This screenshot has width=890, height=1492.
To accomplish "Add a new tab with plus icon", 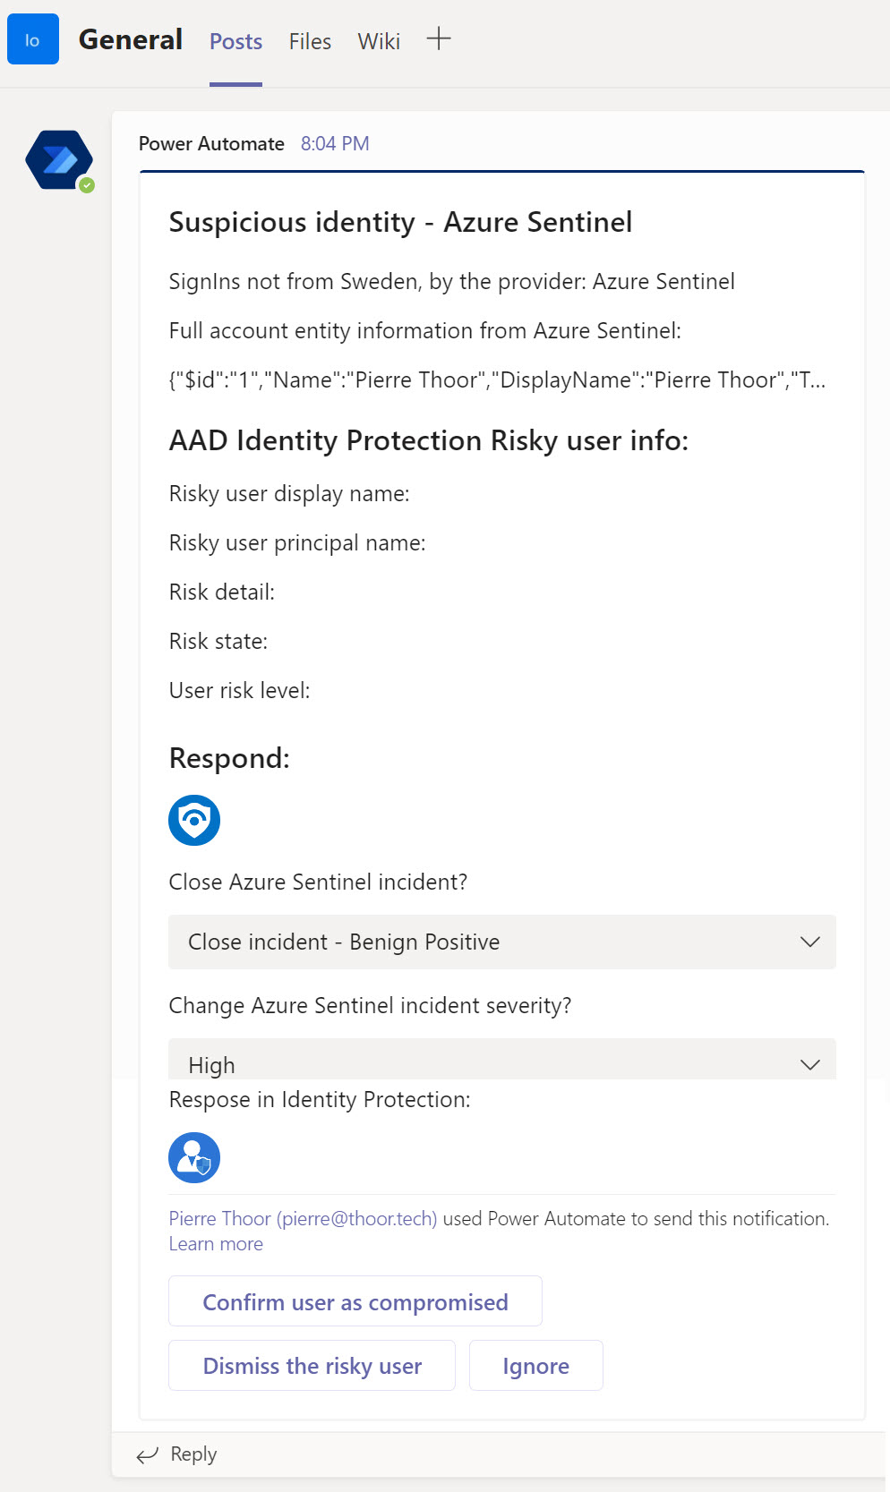I will [x=439, y=38].
